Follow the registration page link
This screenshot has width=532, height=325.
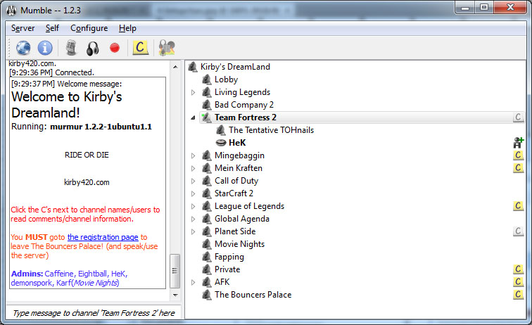tap(103, 237)
